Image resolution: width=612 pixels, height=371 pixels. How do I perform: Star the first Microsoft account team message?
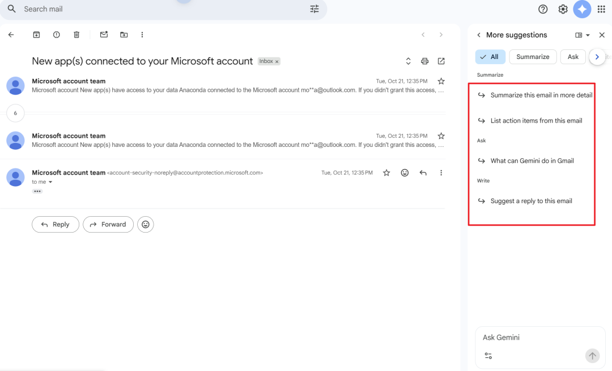point(441,81)
